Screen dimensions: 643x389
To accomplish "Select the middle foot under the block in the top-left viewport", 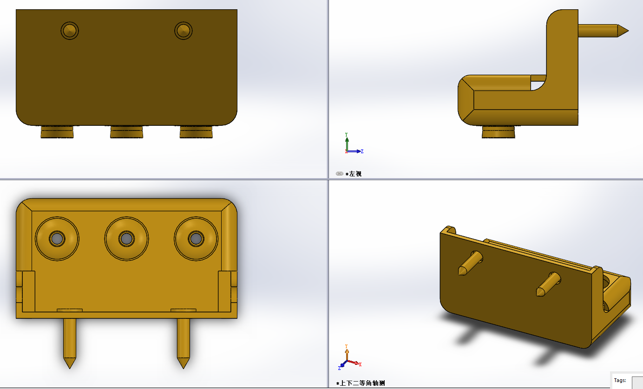I will (x=126, y=132).
